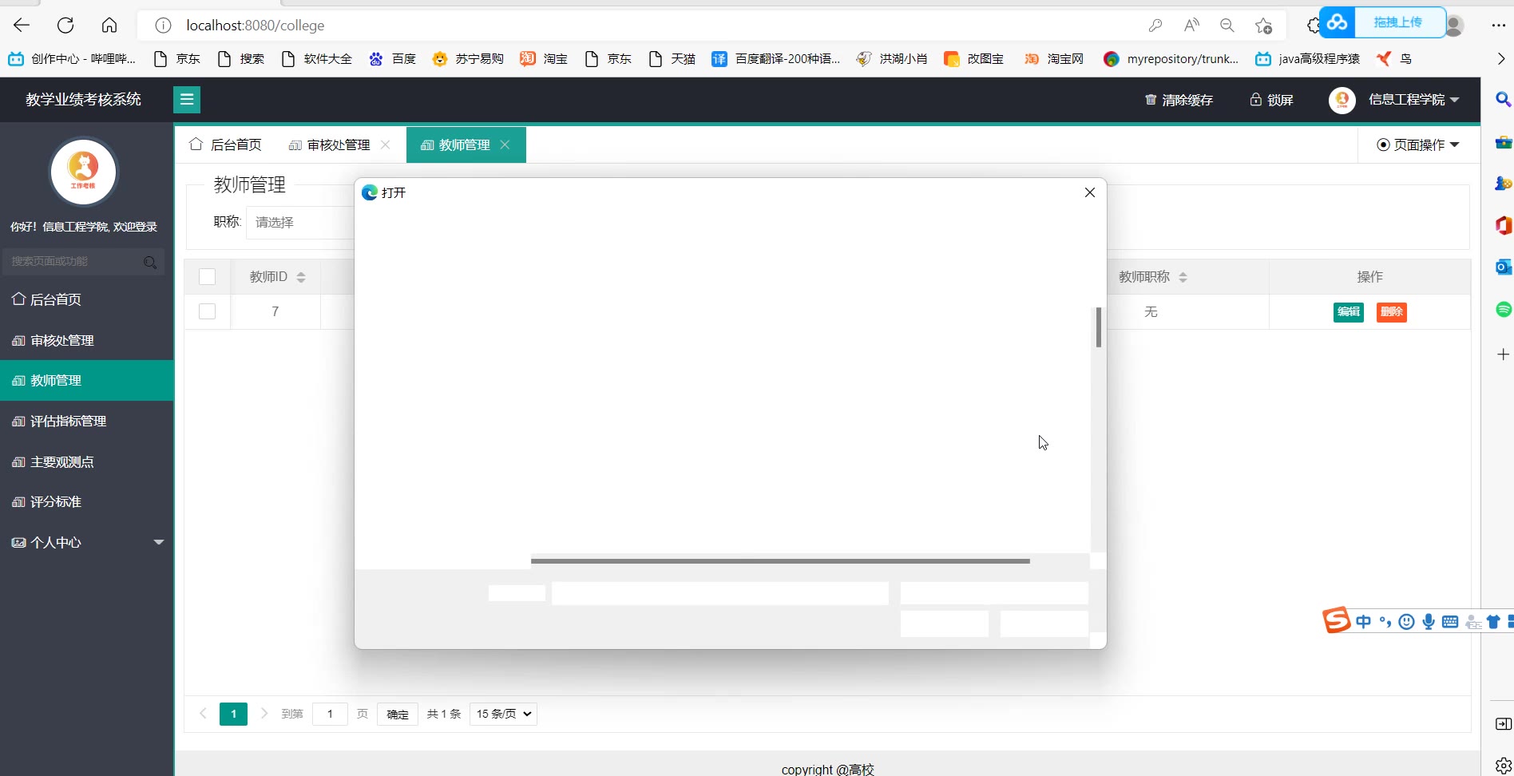Click the green 编辑 button
The width and height of the screenshot is (1514, 776).
[x=1349, y=312]
